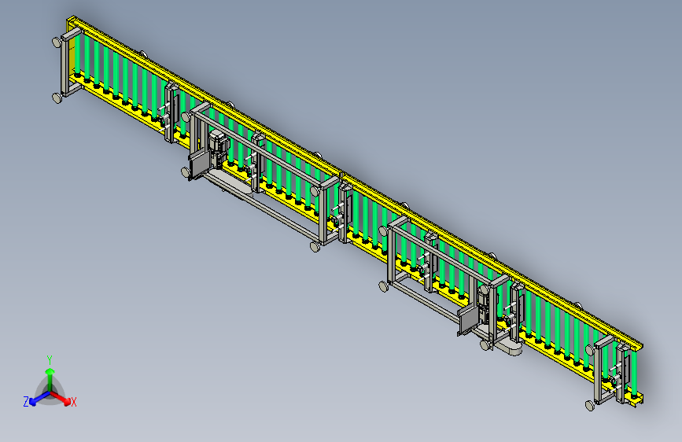
Task: Select the motor on the right sliding gate frame
Action: tap(484, 304)
